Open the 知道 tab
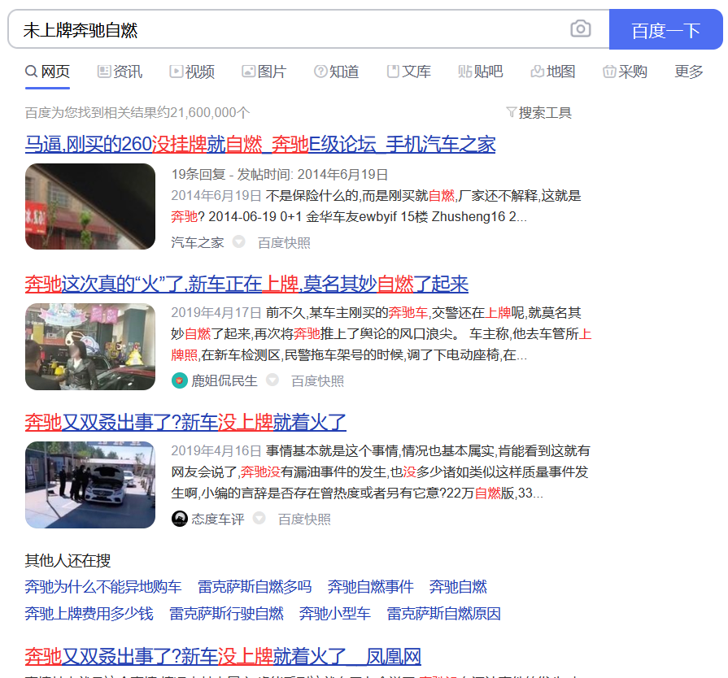Image resolution: width=728 pixels, height=678 pixels. pos(336,72)
